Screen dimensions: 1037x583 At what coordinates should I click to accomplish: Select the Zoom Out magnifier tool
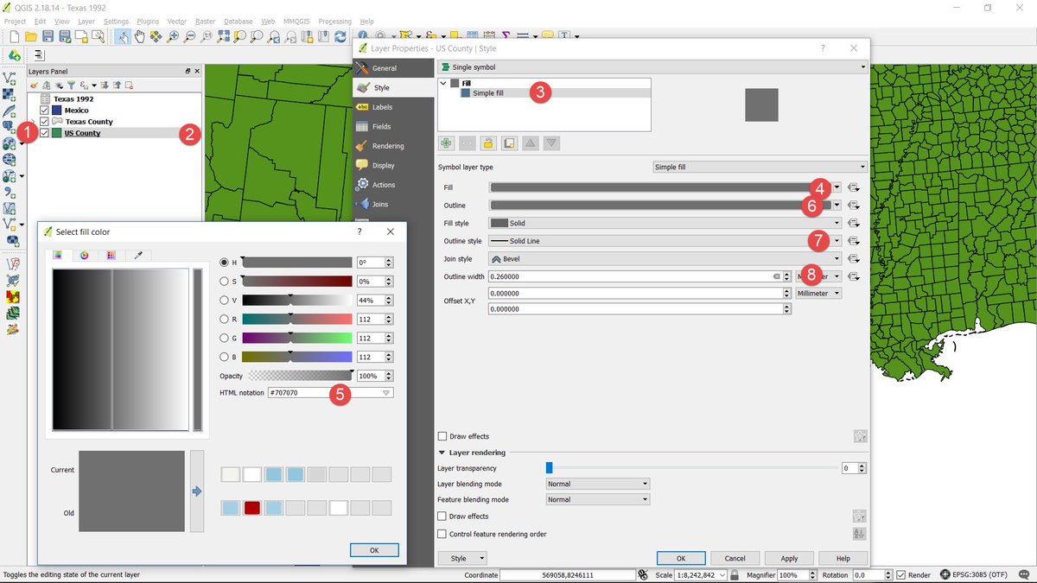tap(189, 36)
